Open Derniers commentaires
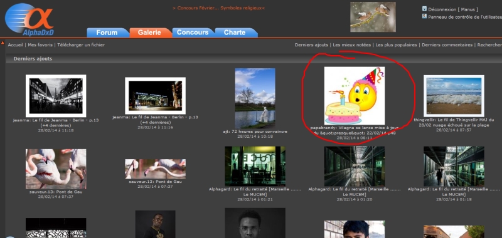 [x=447, y=45]
